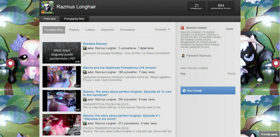Click 'autor: Razmus Longhair' in the sidebar
Image resolution: width=280 pixels, height=137 pixels.
point(194,68)
